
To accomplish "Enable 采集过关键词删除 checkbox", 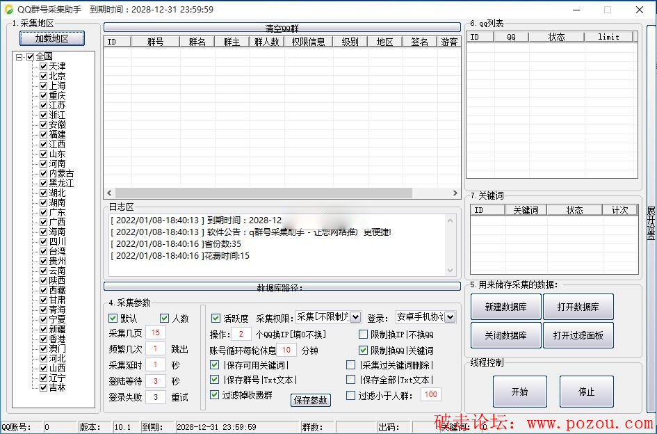I will pyautogui.click(x=350, y=365).
